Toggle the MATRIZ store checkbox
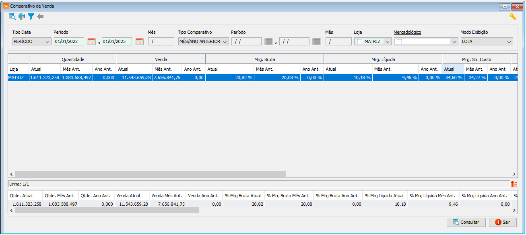This screenshot has height=235, width=526. [359, 41]
